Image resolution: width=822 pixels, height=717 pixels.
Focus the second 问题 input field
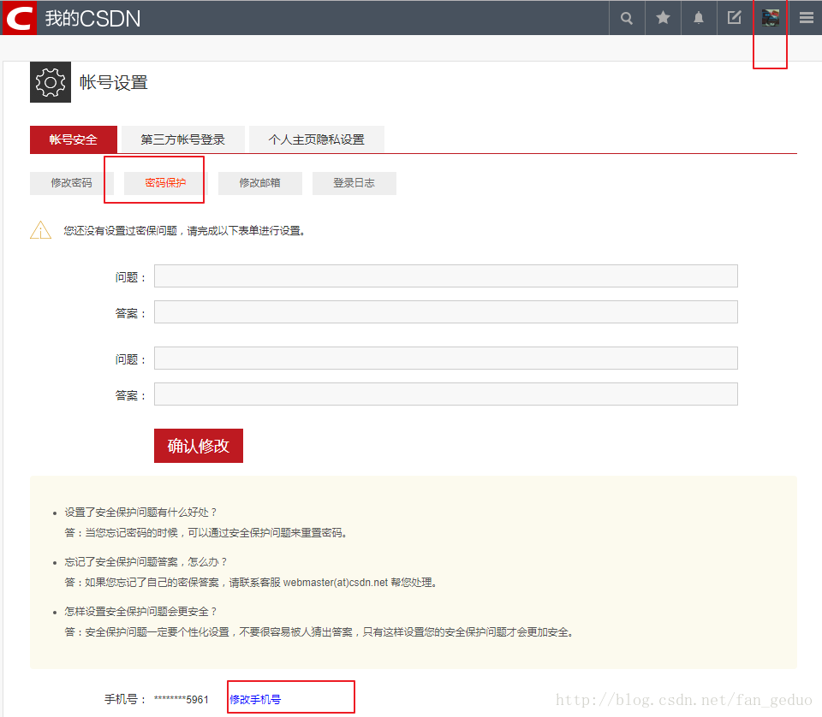pyautogui.click(x=445, y=358)
